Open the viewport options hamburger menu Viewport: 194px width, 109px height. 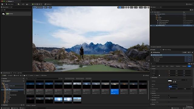point(34,8)
